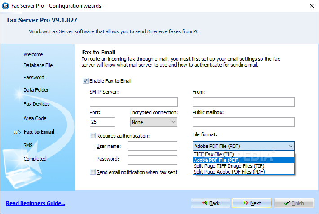Open the Read Beginners Guide link

coord(35,203)
